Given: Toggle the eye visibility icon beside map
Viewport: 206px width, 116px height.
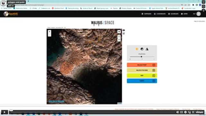Looking at the screenshot, I should pos(124,30).
